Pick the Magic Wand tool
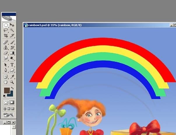Screen dimensions: 176x135 click(12, 30)
